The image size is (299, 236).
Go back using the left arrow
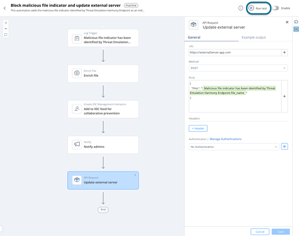coord(4,8)
